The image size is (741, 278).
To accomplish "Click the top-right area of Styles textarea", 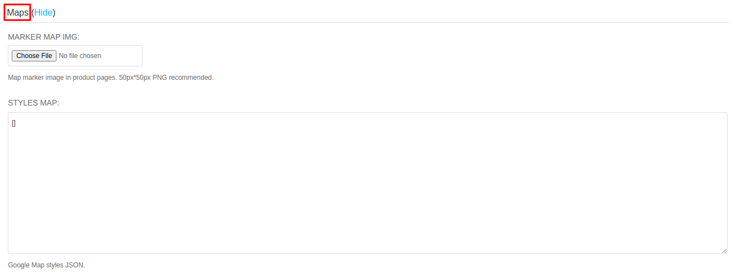I will pyautogui.click(x=699, y=126).
